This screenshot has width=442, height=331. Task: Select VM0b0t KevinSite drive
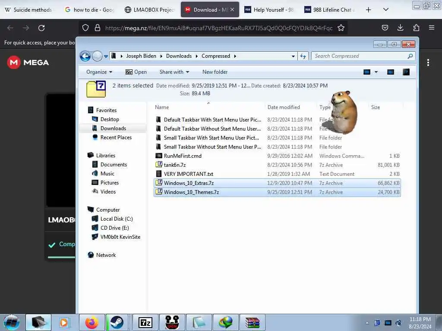point(120,237)
